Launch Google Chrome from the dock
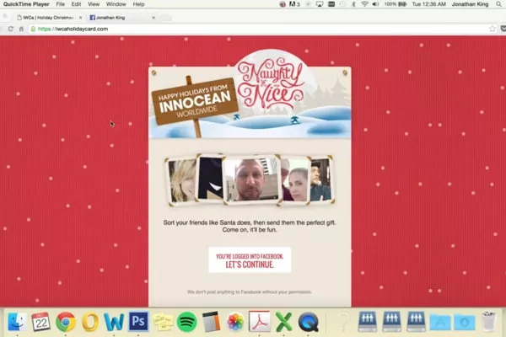 (66, 322)
